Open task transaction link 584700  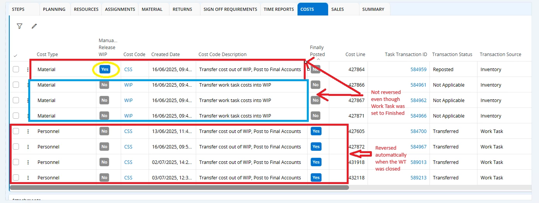click(418, 131)
